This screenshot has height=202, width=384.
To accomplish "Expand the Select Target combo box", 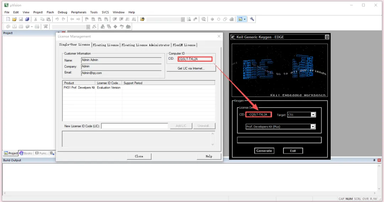I will [88, 27].
